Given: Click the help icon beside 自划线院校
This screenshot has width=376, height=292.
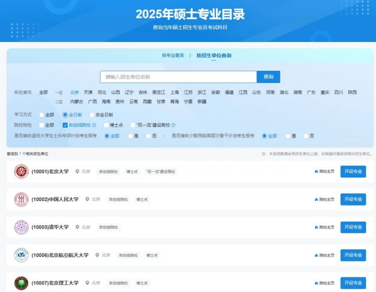Looking at the screenshot, I should point(94,125).
